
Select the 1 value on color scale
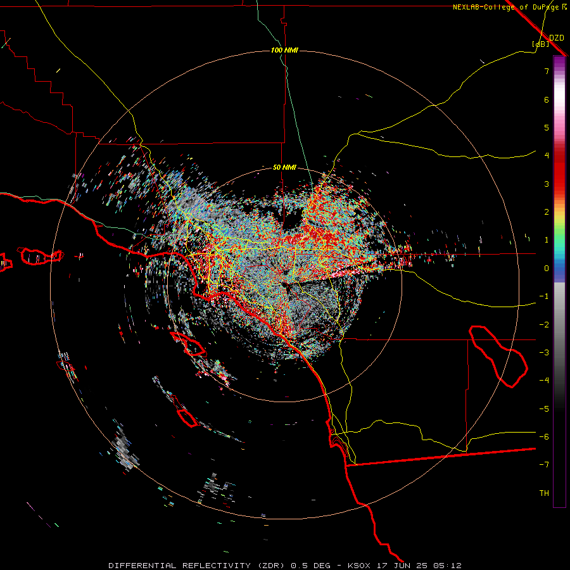click(x=547, y=240)
